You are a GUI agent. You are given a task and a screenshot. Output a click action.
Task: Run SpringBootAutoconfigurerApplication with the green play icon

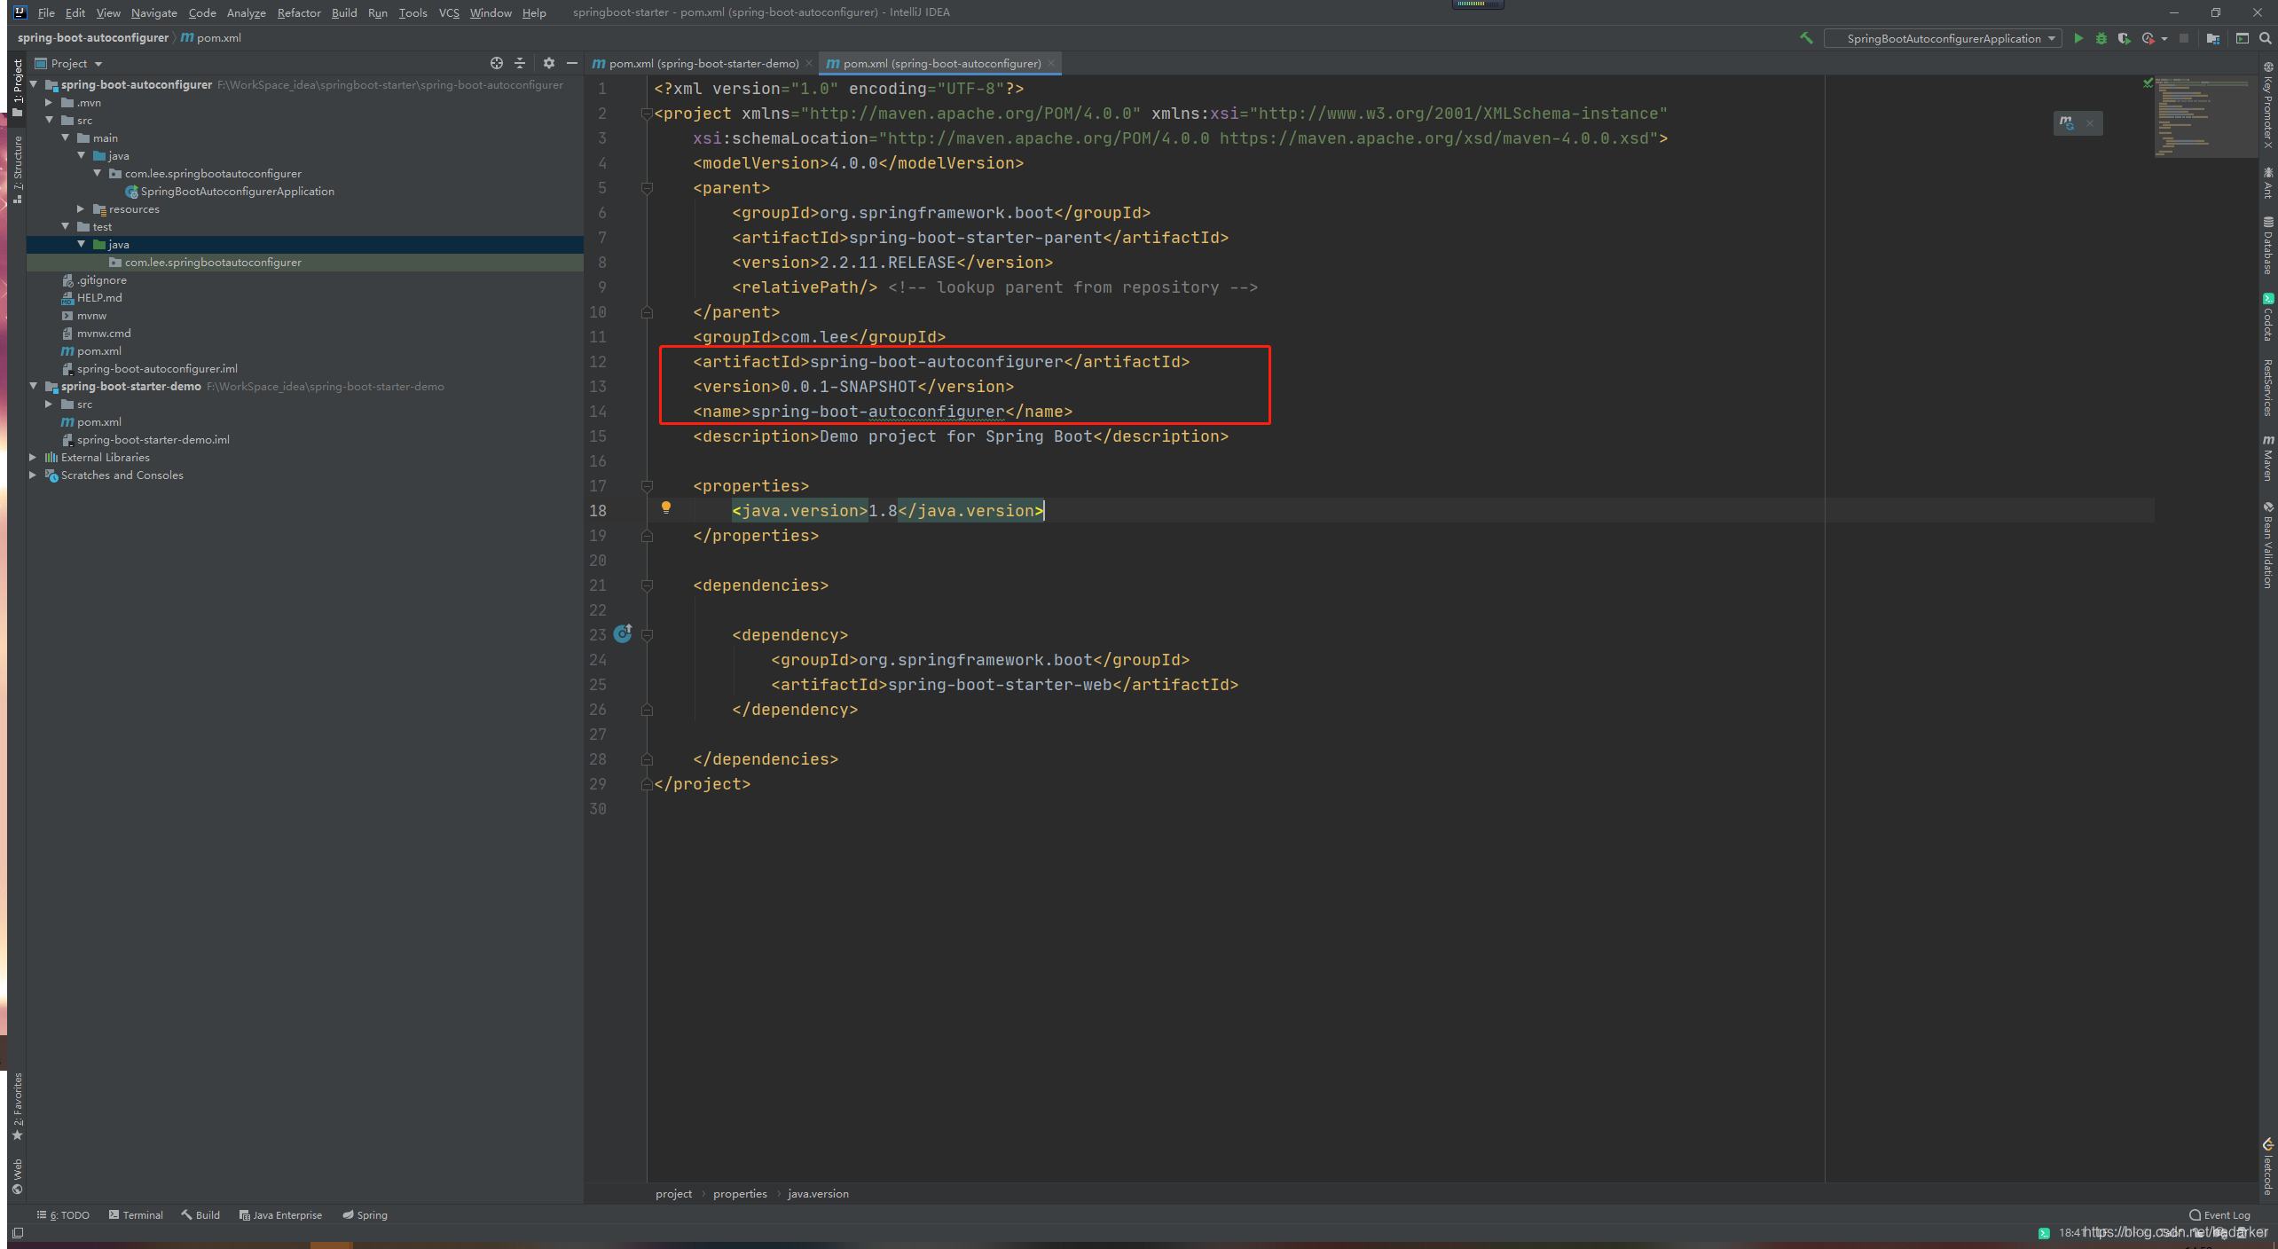click(x=2078, y=38)
